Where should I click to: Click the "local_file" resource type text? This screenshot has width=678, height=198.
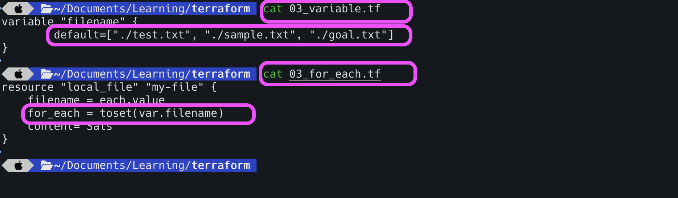[x=100, y=87]
